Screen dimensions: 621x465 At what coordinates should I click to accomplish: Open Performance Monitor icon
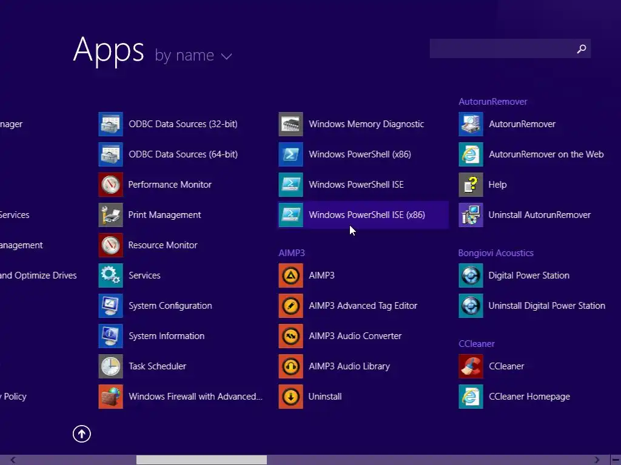tap(110, 185)
